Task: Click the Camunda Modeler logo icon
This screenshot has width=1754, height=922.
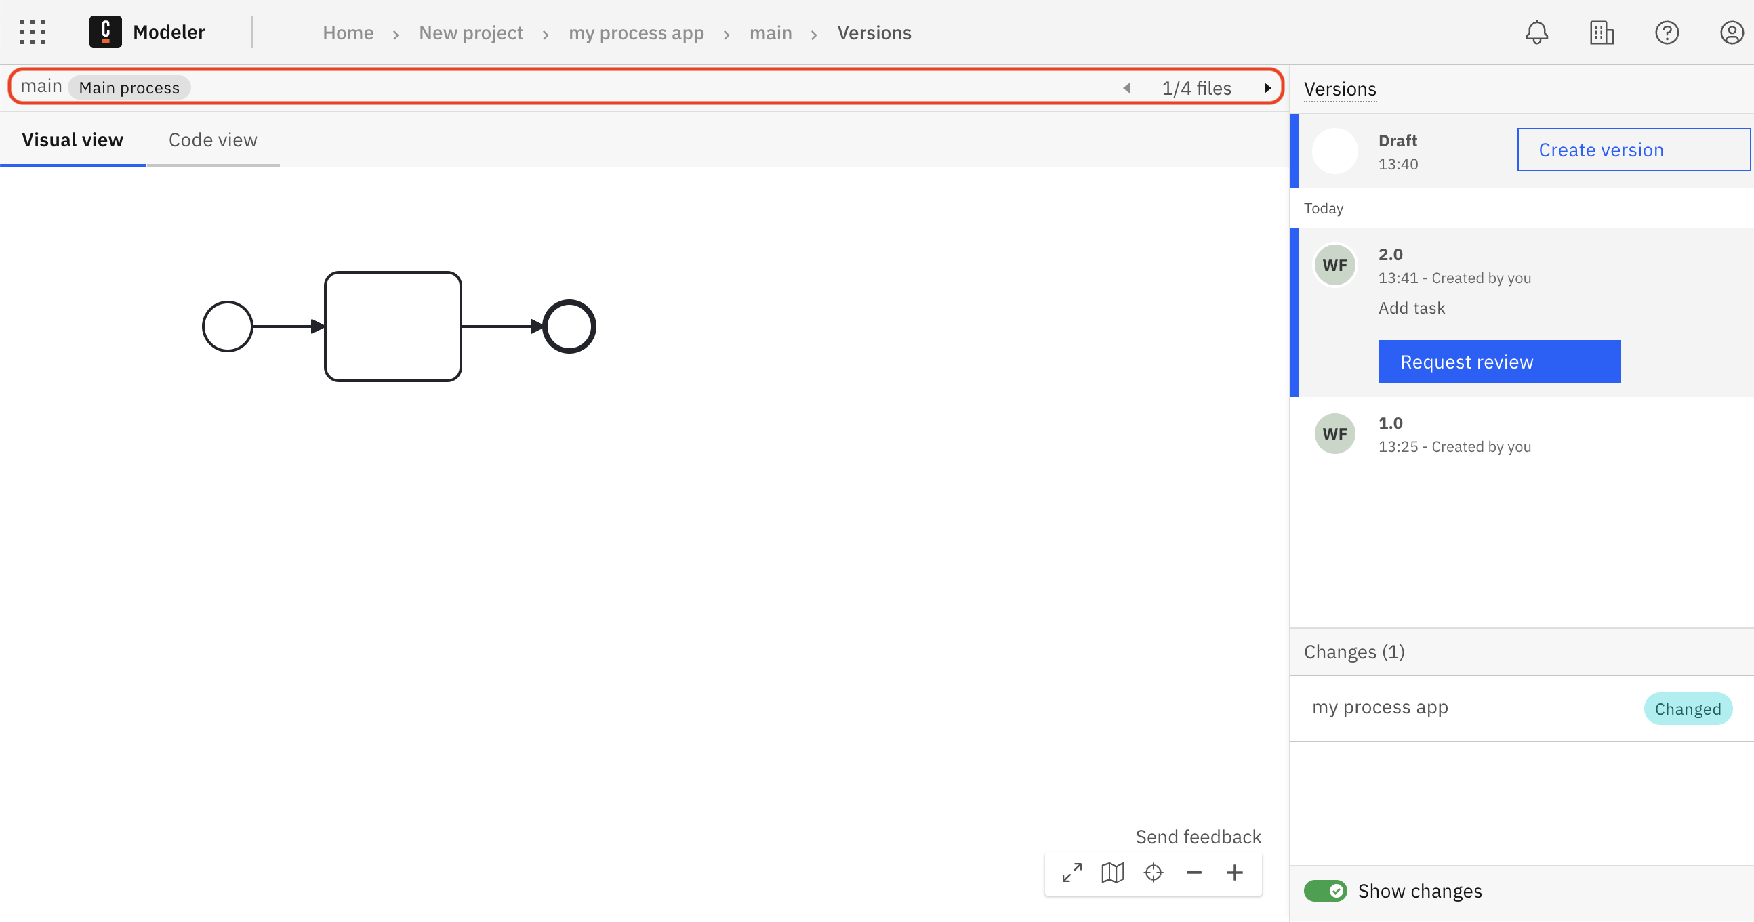Action: coord(105,31)
